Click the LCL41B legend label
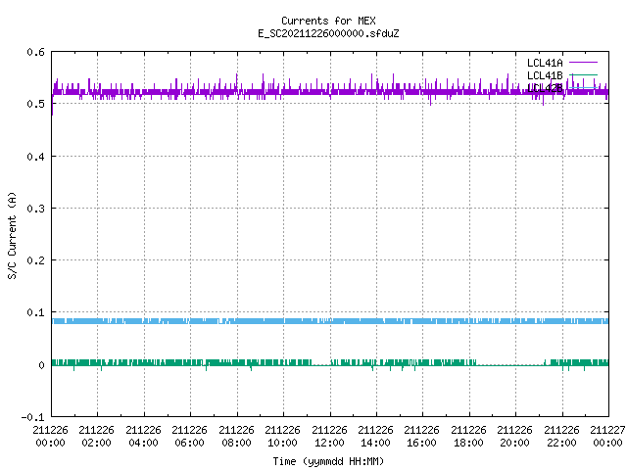Screen dimensions: 627x470 click(545, 75)
